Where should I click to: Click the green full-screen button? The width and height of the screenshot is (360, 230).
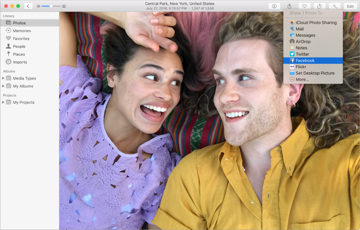click(x=18, y=6)
